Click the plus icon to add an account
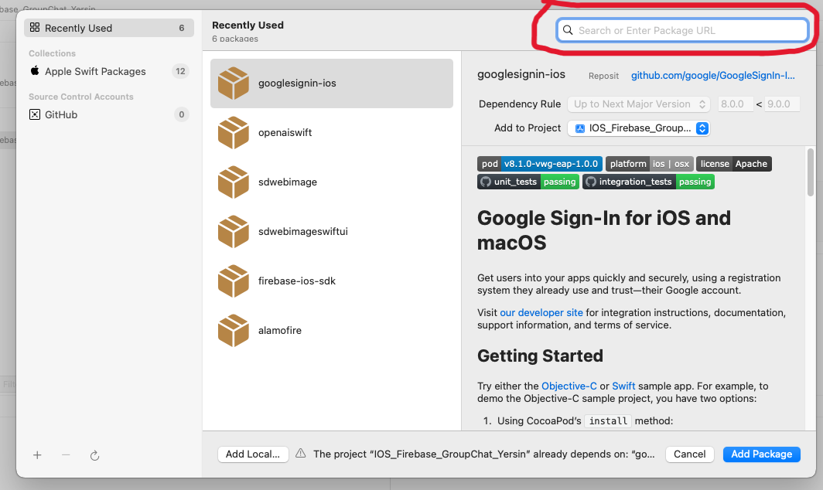 (x=37, y=455)
